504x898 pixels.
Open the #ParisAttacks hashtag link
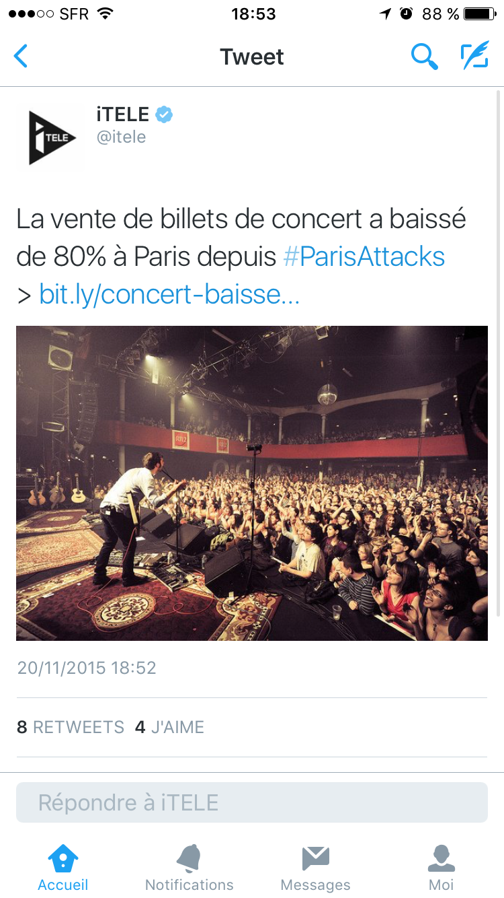364,256
